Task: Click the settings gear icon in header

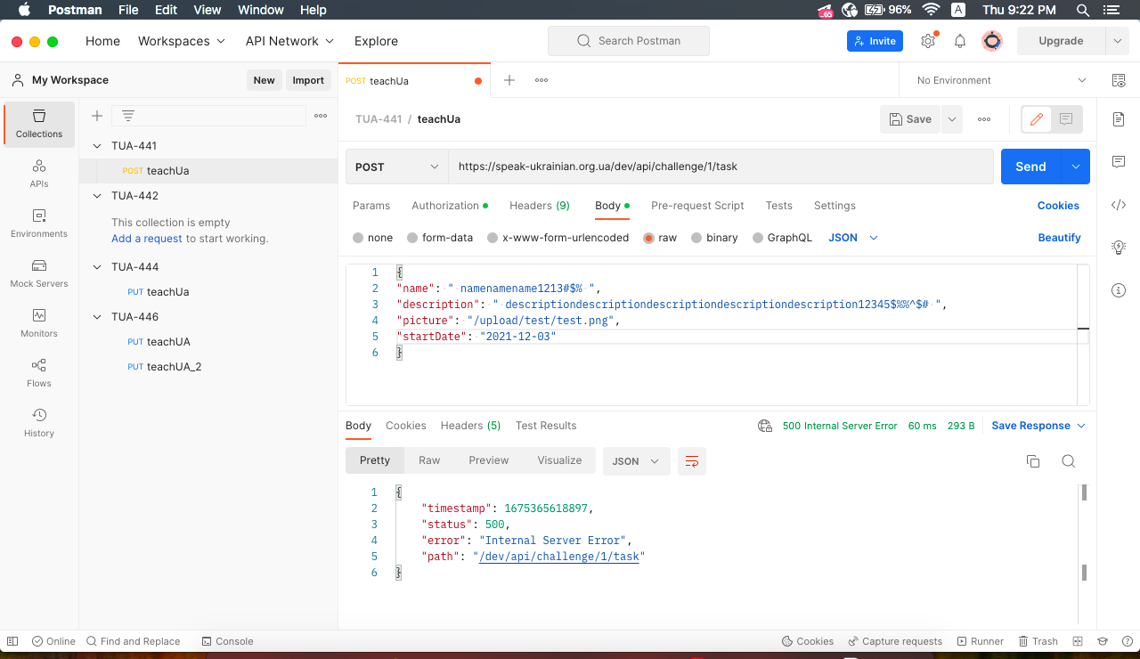Action: point(928,41)
